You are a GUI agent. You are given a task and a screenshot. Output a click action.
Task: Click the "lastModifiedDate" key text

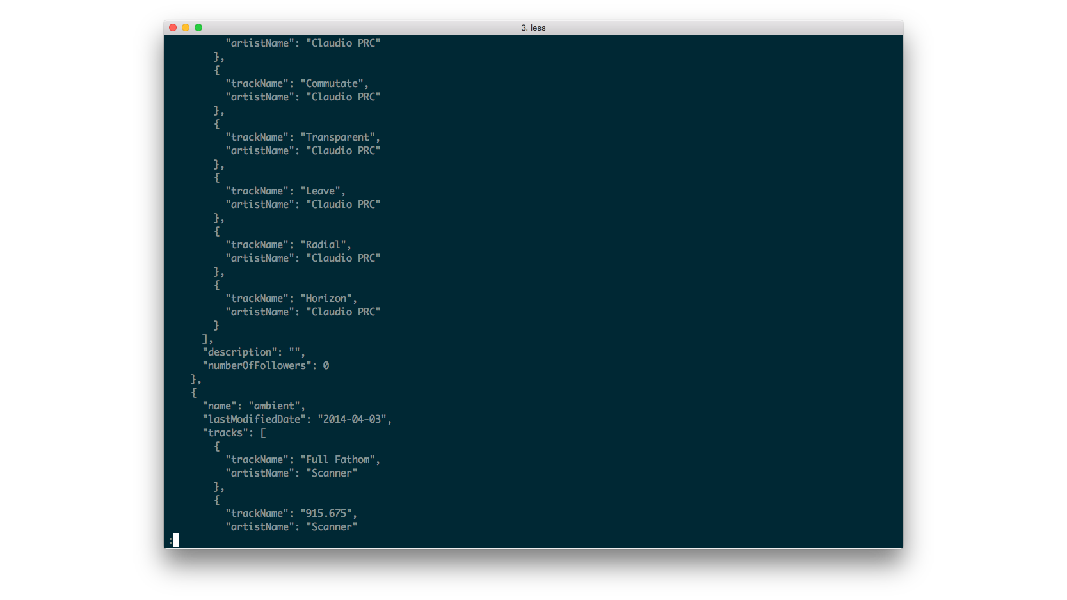tap(254, 420)
